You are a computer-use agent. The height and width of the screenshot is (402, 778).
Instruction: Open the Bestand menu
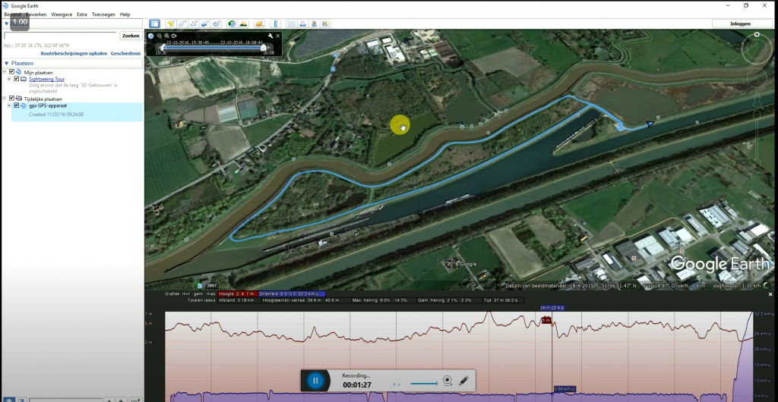pos(12,14)
